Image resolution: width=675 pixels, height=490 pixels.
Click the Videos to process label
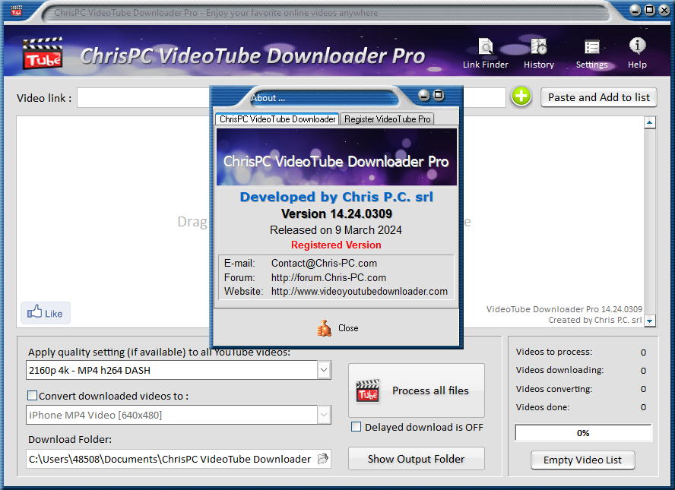[x=554, y=352]
